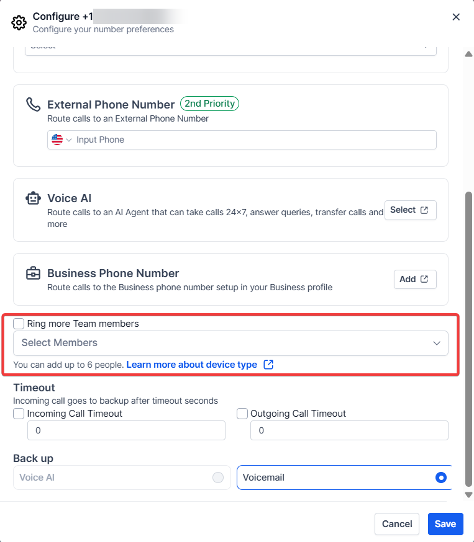The width and height of the screenshot is (474, 542).
Task: Choose Voicemail as the backup option
Action: [x=441, y=478]
